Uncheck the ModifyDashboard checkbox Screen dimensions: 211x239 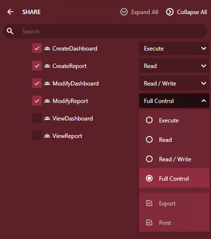point(37,83)
